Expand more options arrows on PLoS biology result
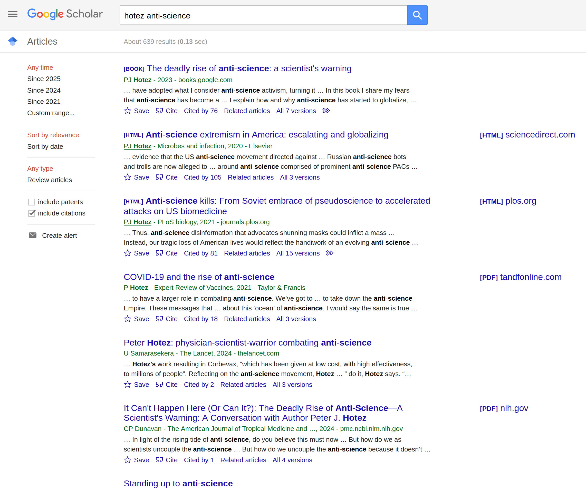This screenshot has width=586, height=491. [330, 253]
